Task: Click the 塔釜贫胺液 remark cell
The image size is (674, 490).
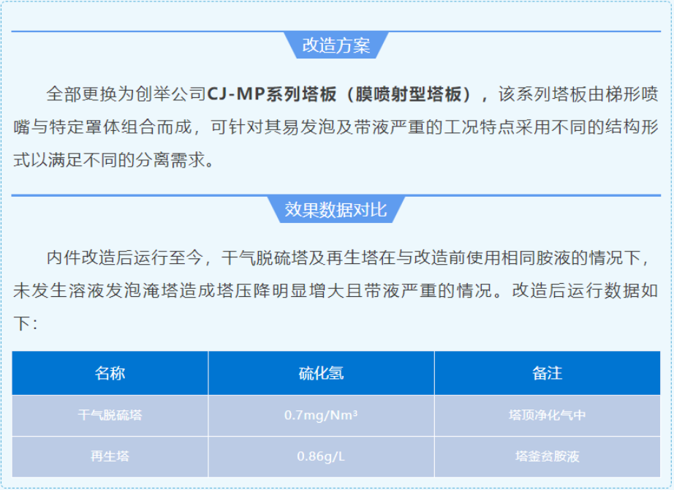Action: click(x=547, y=456)
